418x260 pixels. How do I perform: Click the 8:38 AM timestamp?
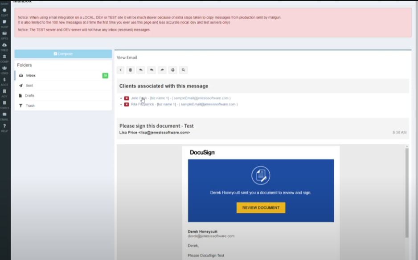tap(399, 132)
